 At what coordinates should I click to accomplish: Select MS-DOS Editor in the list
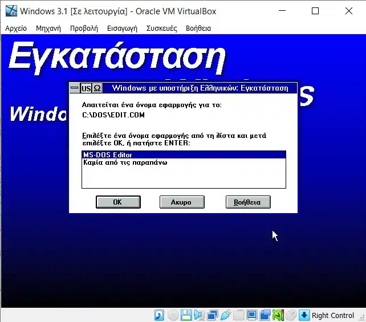click(184, 155)
